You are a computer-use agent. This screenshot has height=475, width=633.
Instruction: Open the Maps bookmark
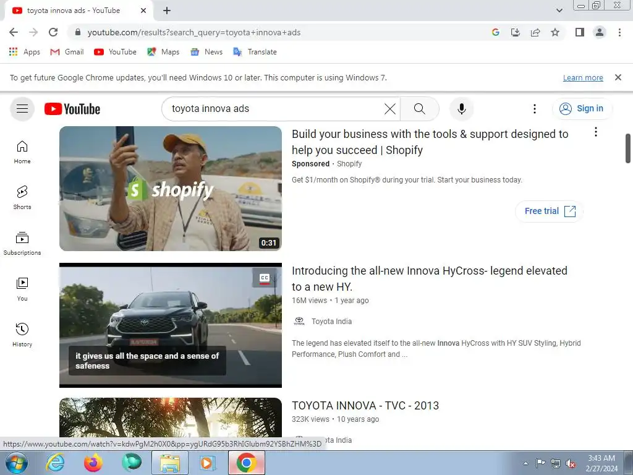tap(163, 52)
